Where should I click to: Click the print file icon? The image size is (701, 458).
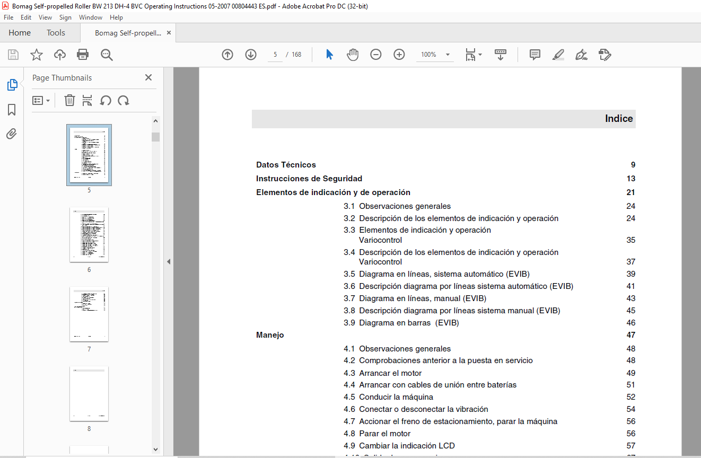coord(83,55)
